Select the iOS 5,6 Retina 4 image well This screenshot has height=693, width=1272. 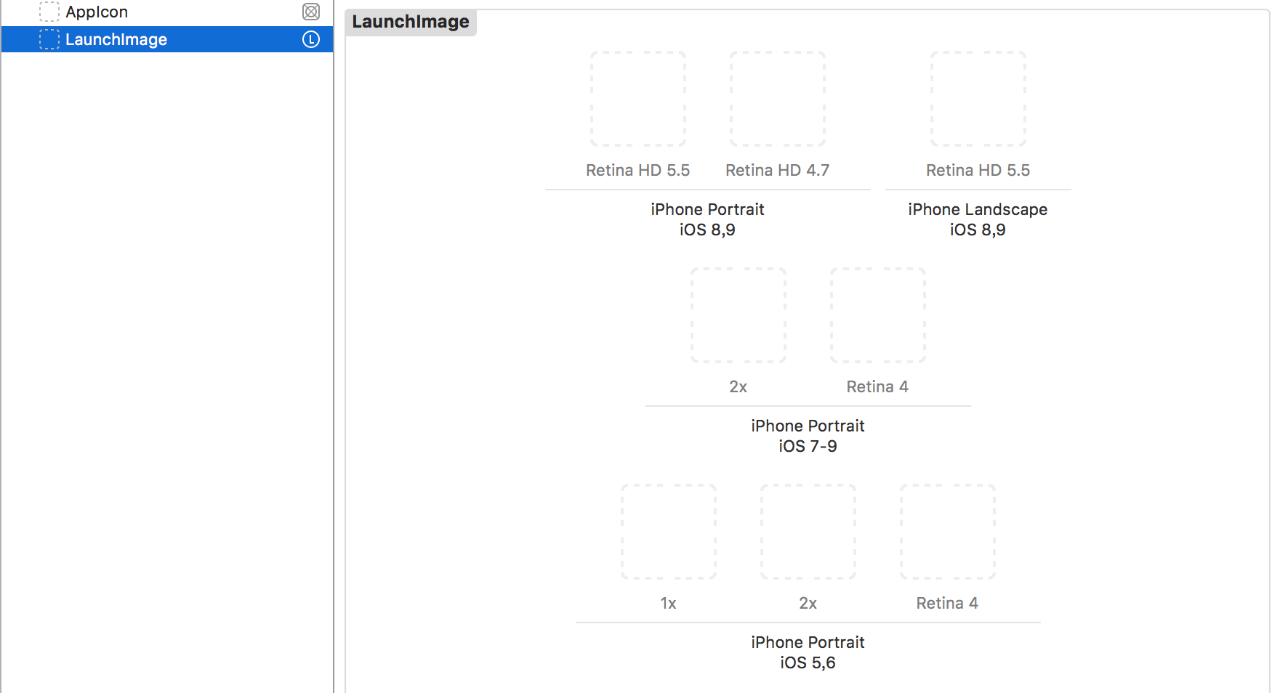tap(948, 532)
